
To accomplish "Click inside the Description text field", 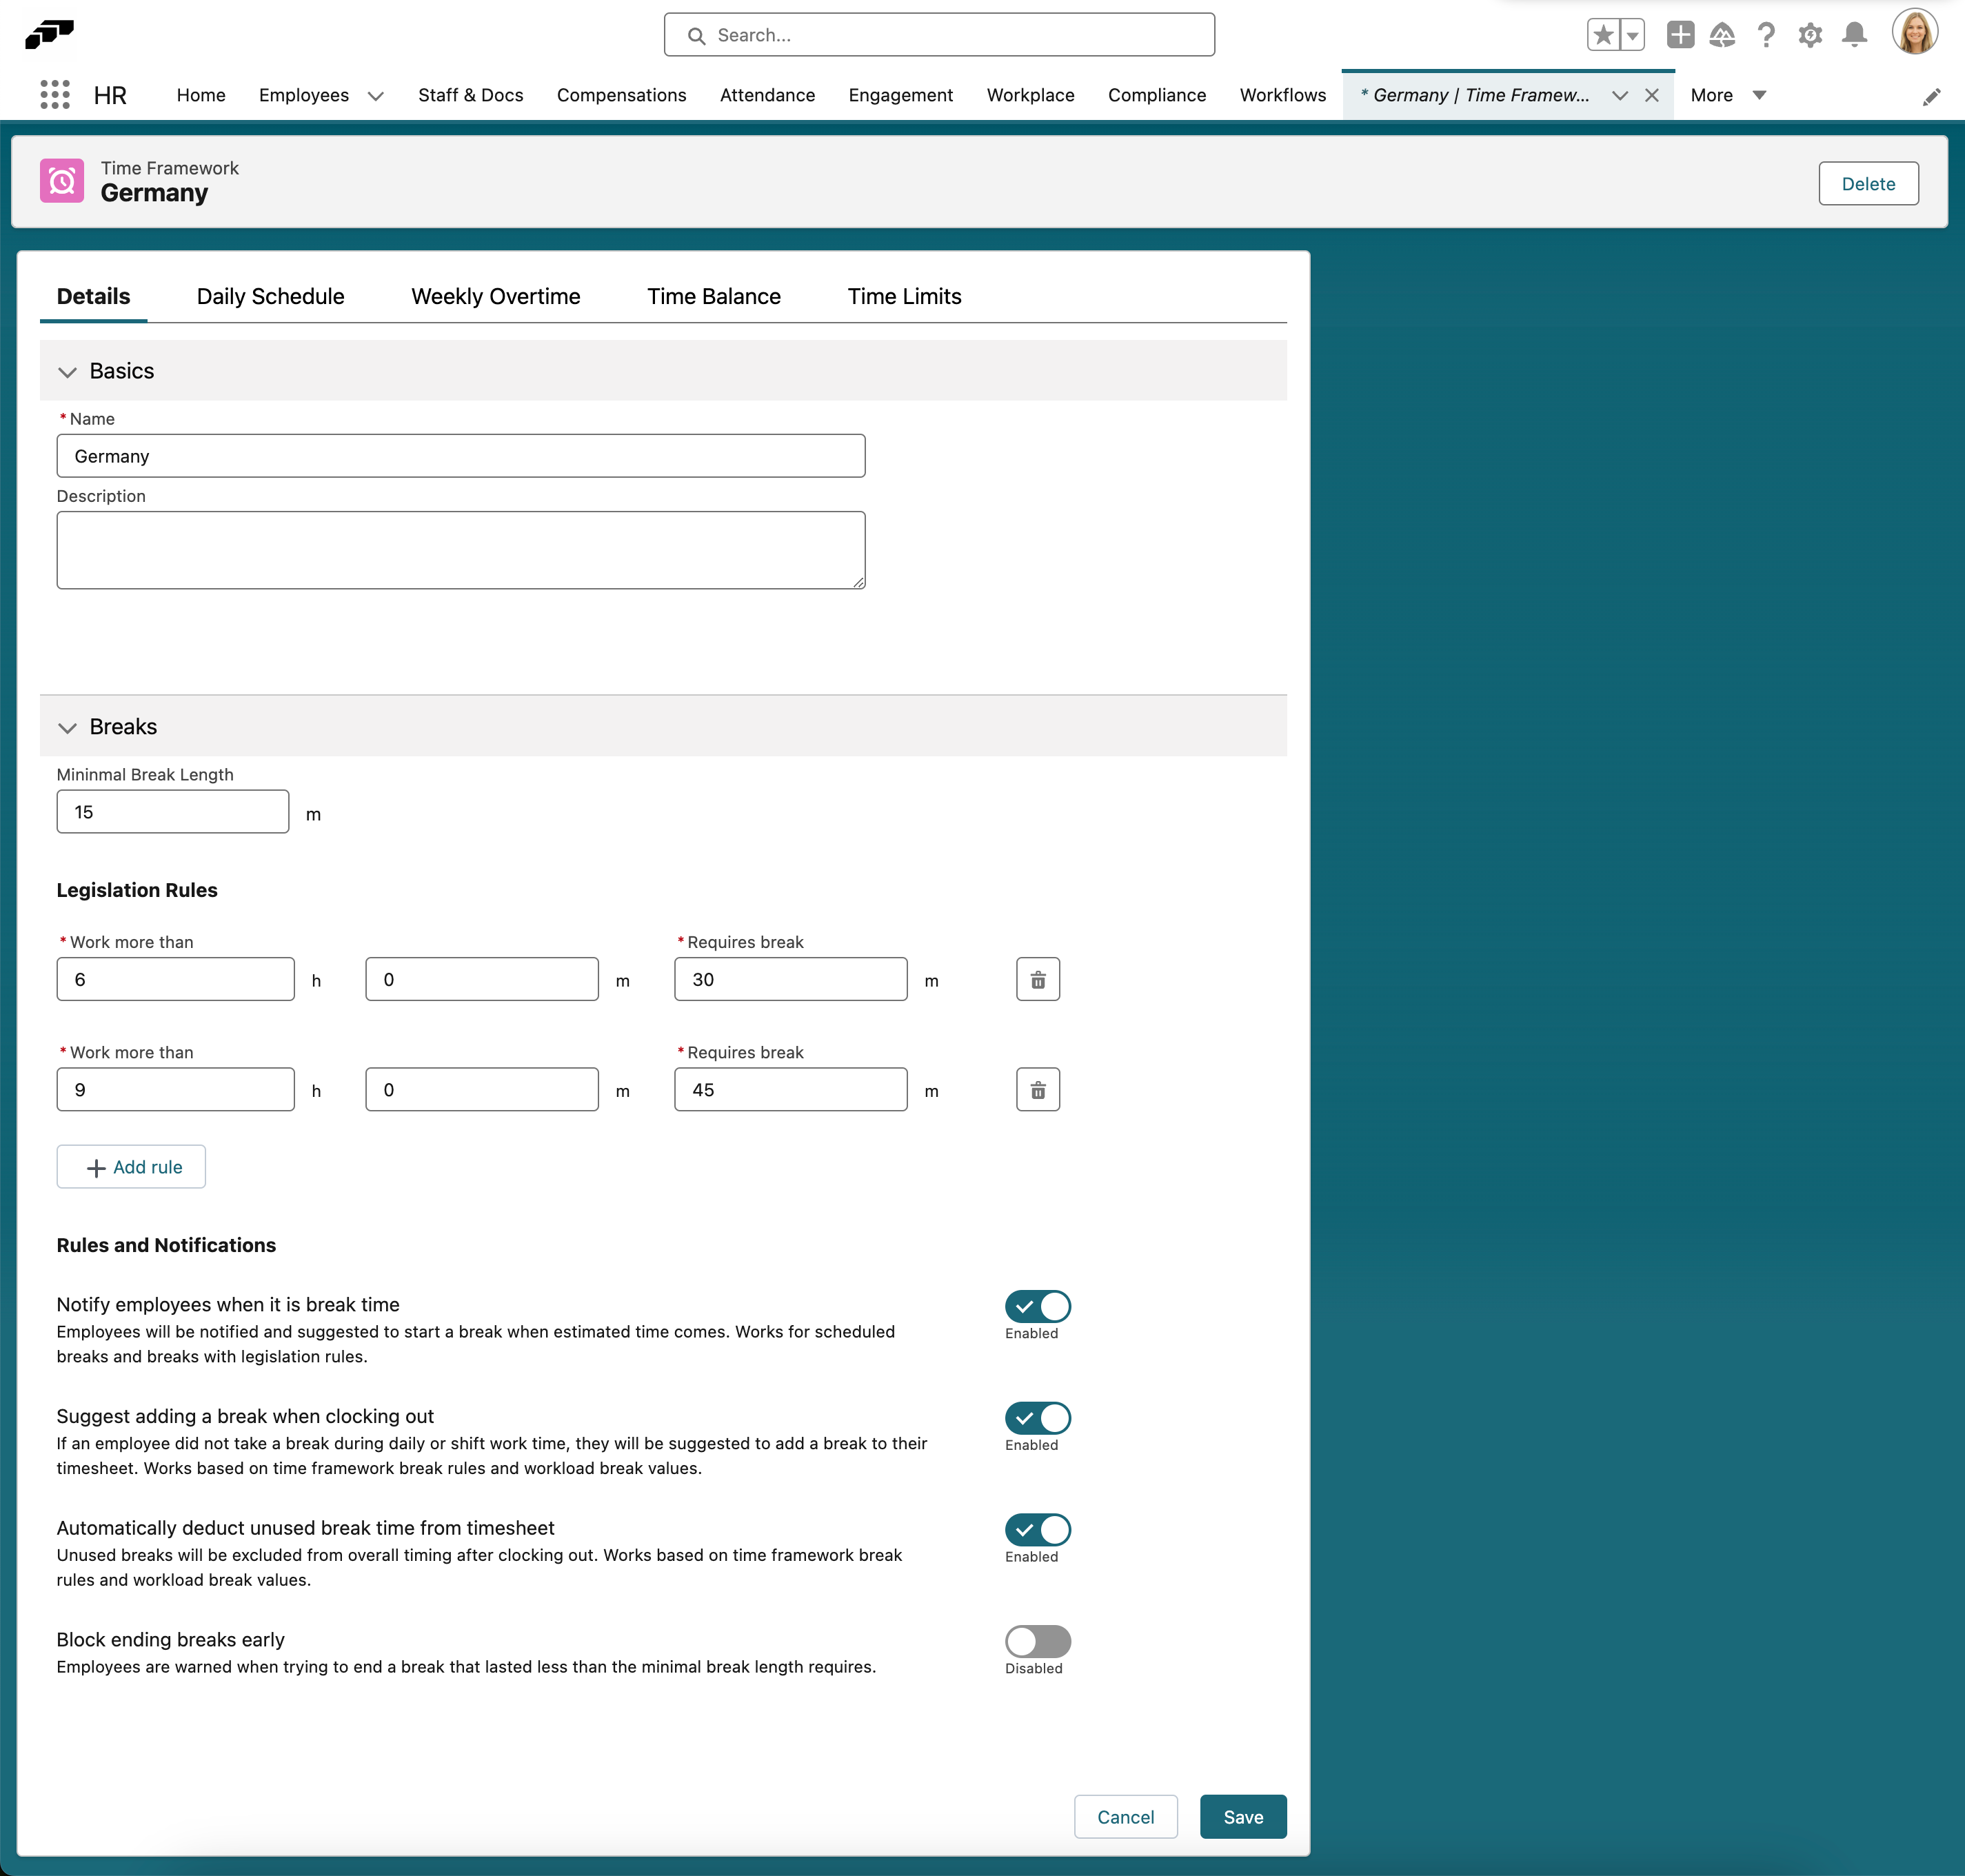I will (460, 549).
